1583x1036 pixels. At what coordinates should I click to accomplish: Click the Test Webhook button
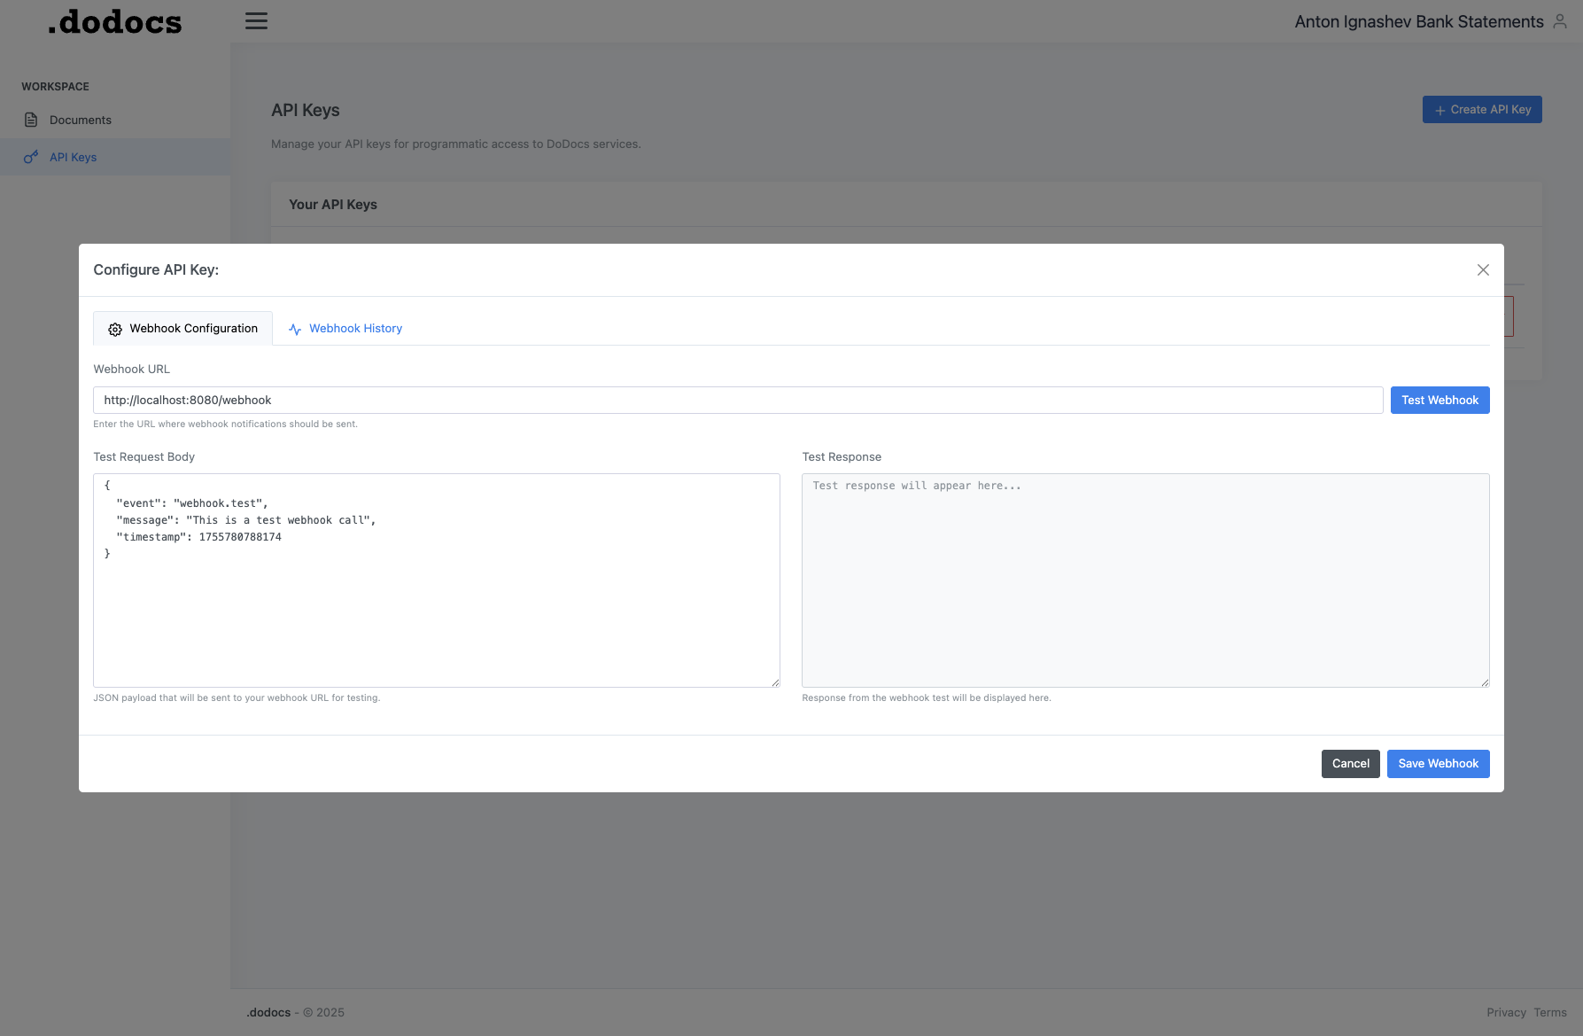coord(1439,400)
